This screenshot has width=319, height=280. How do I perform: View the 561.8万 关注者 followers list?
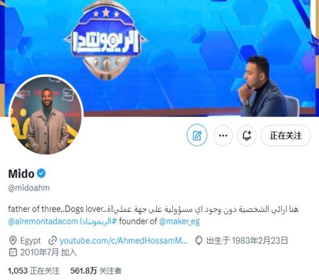(96, 270)
